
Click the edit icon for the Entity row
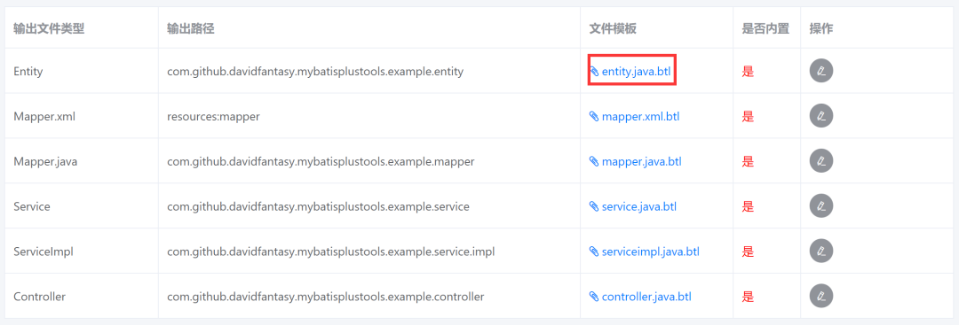click(x=821, y=72)
